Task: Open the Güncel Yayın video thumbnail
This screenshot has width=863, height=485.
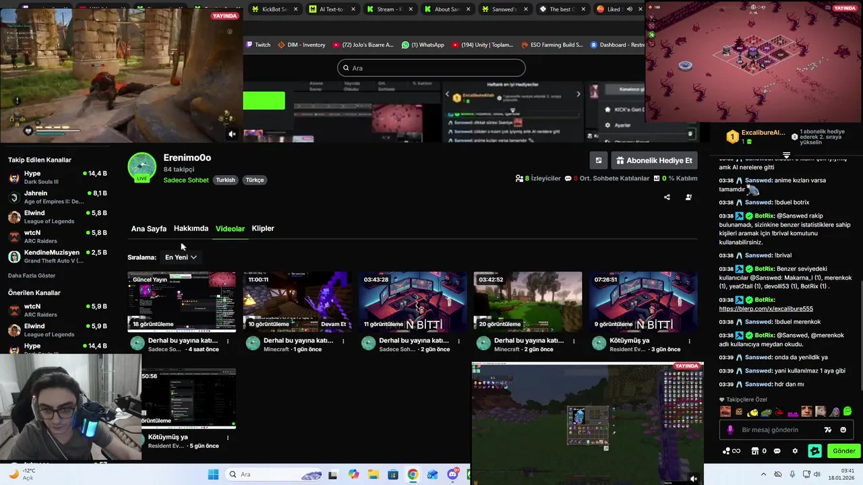Action: [182, 302]
